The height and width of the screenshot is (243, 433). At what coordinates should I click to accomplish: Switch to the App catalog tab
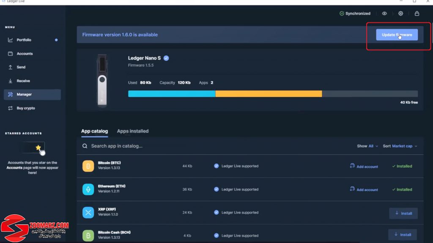tap(94, 131)
